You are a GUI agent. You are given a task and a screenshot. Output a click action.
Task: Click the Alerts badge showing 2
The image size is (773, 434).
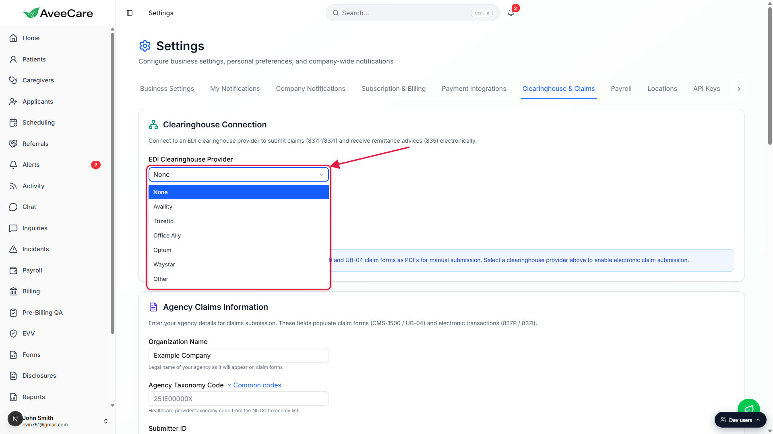coord(96,165)
